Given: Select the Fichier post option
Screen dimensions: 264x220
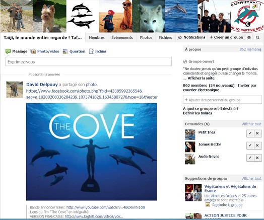Looking at the screenshot, I should point(98,51).
